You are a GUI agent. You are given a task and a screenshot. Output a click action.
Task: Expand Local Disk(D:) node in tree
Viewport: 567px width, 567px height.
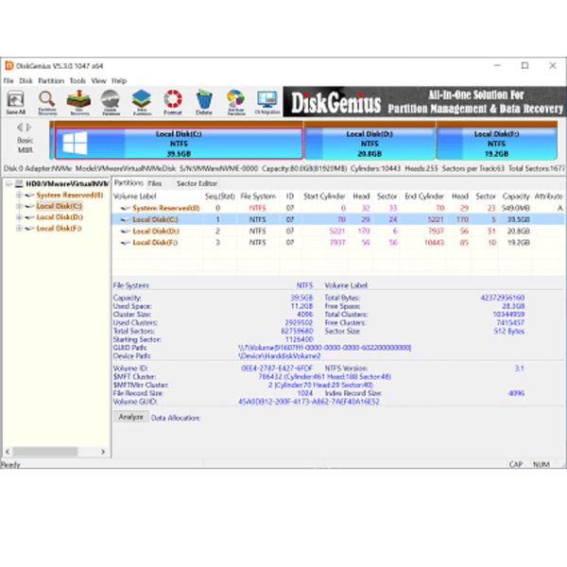point(19,217)
